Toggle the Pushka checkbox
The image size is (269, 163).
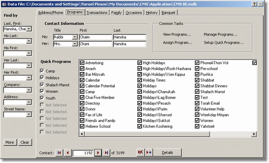tap(197, 74)
